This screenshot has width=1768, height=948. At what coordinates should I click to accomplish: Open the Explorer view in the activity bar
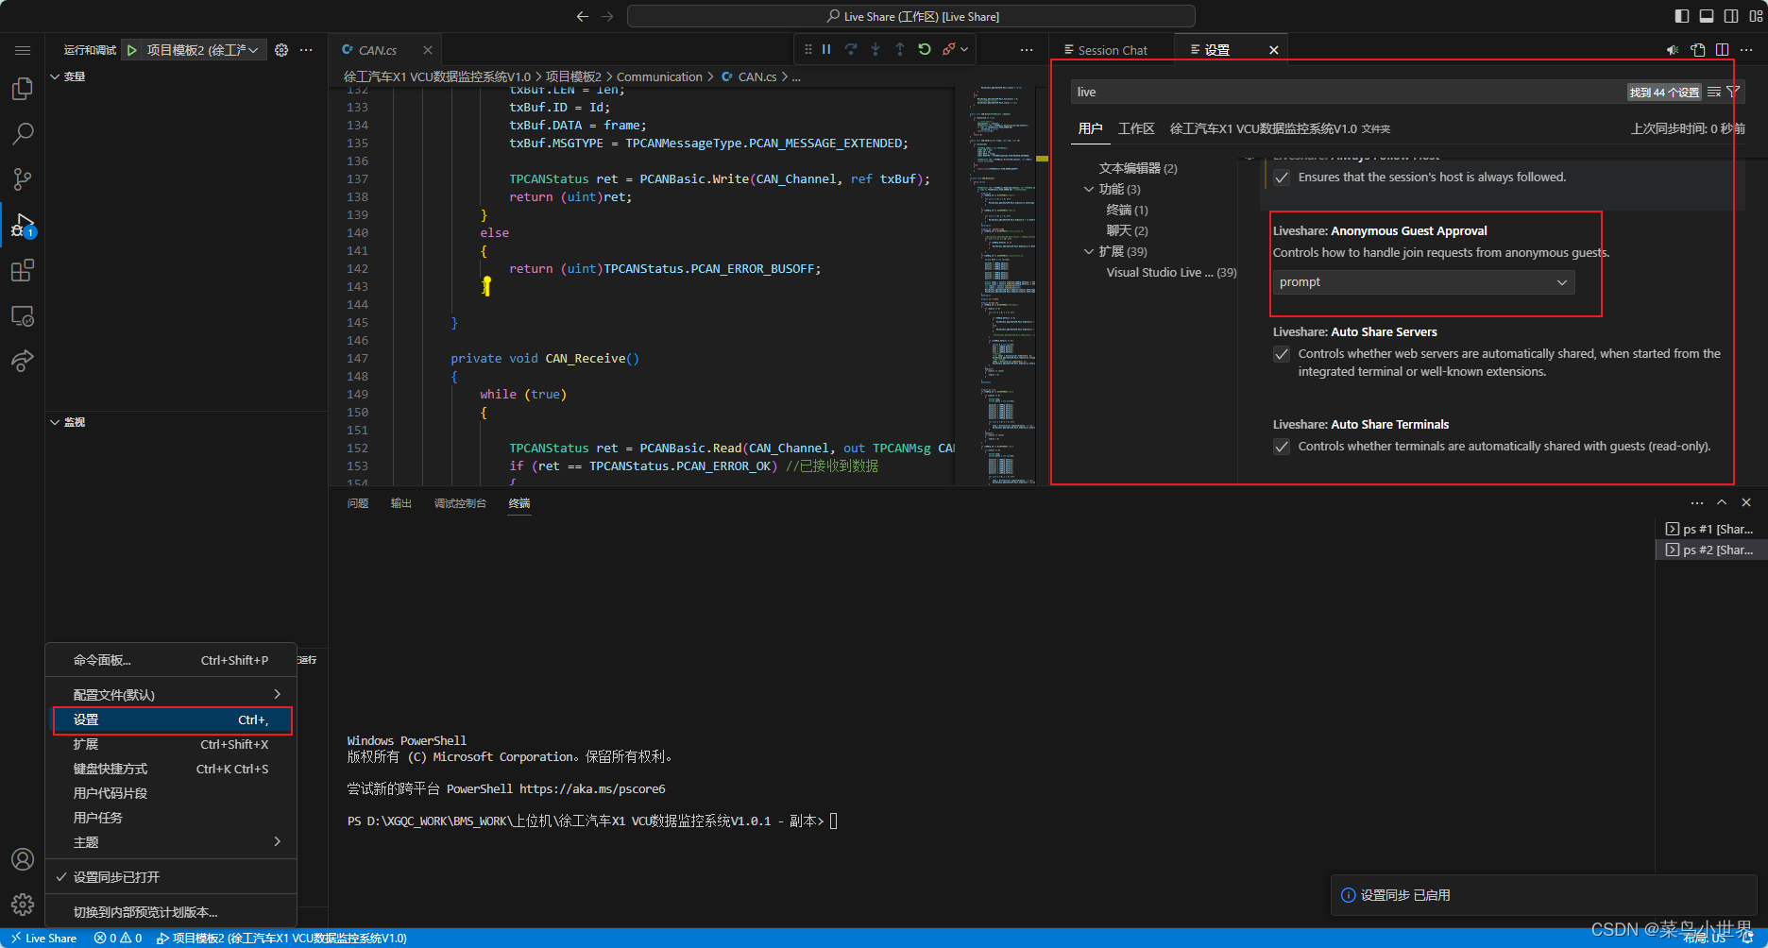tap(22, 89)
